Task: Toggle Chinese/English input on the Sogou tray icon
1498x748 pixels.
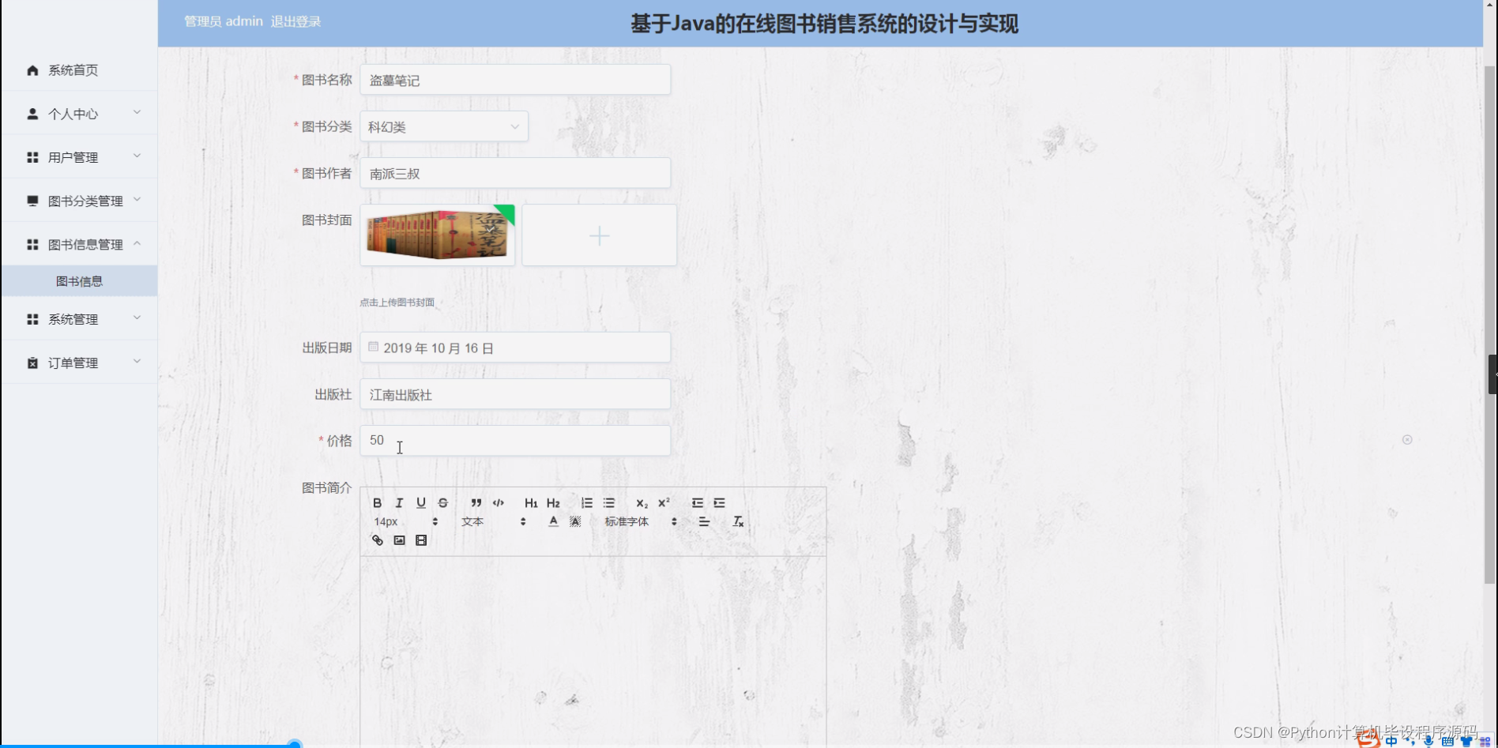Action: click(1391, 741)
